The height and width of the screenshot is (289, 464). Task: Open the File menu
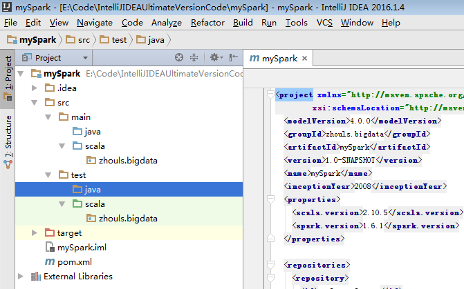coord(10,23)
